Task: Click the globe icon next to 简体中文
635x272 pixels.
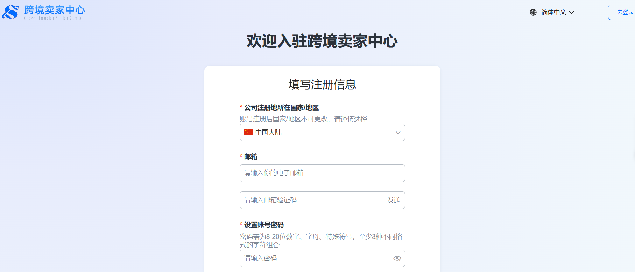Action: click(x=532, y=12)
